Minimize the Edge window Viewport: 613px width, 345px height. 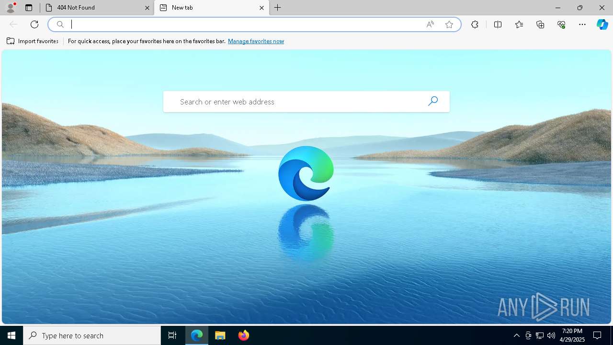tap(558, 8)
